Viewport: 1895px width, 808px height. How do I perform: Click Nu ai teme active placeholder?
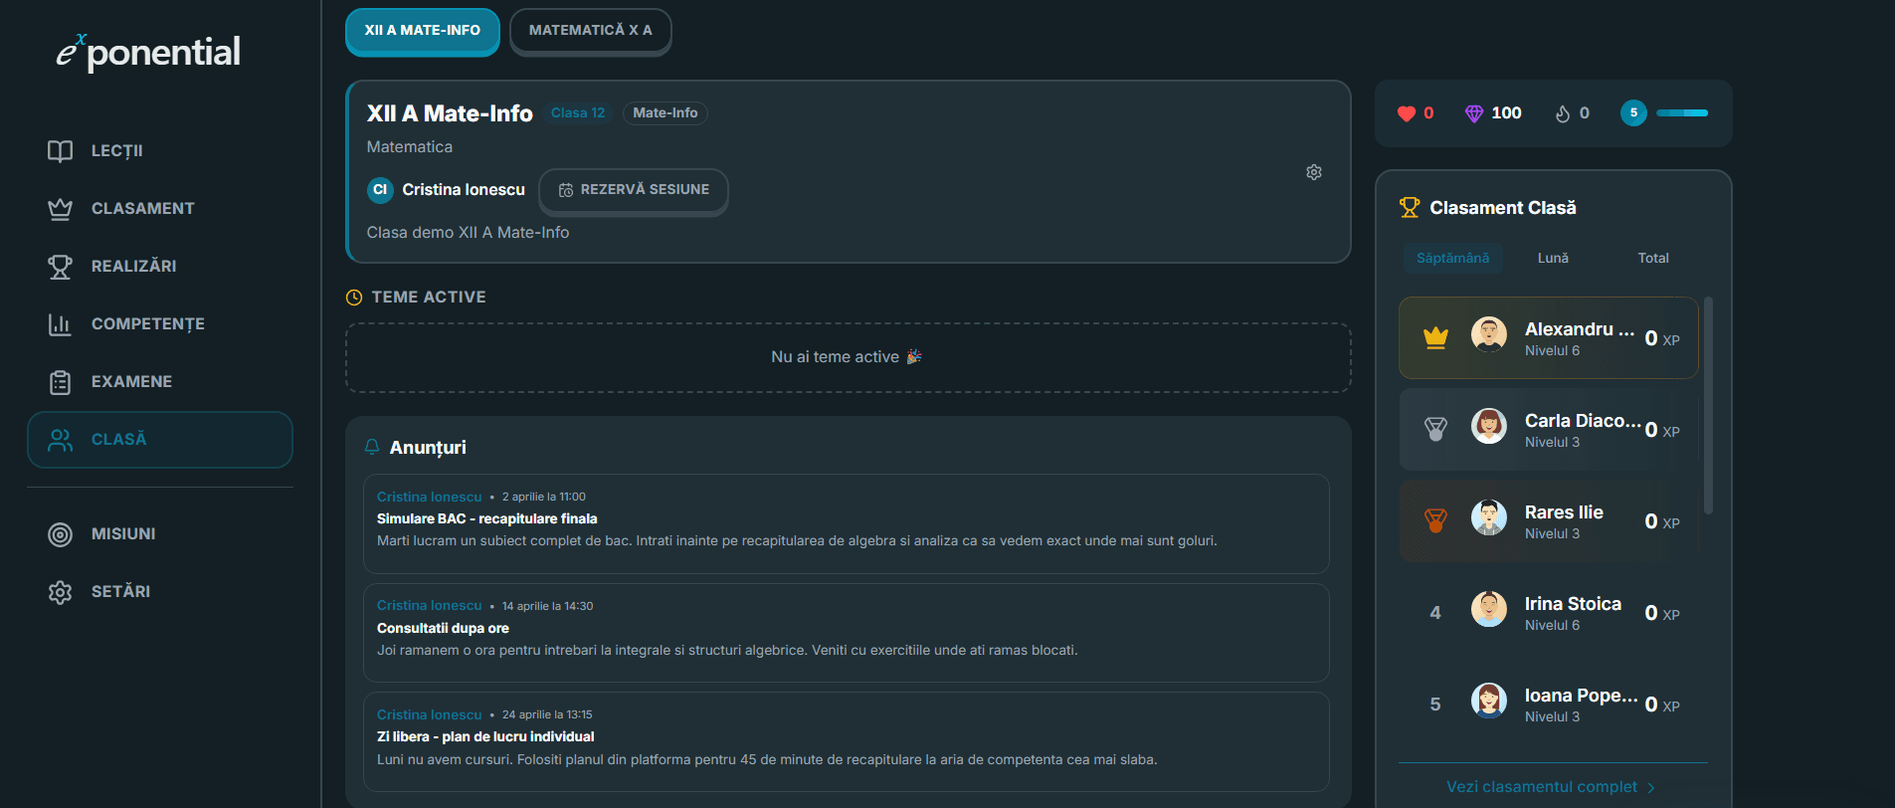tap(848, 357)
